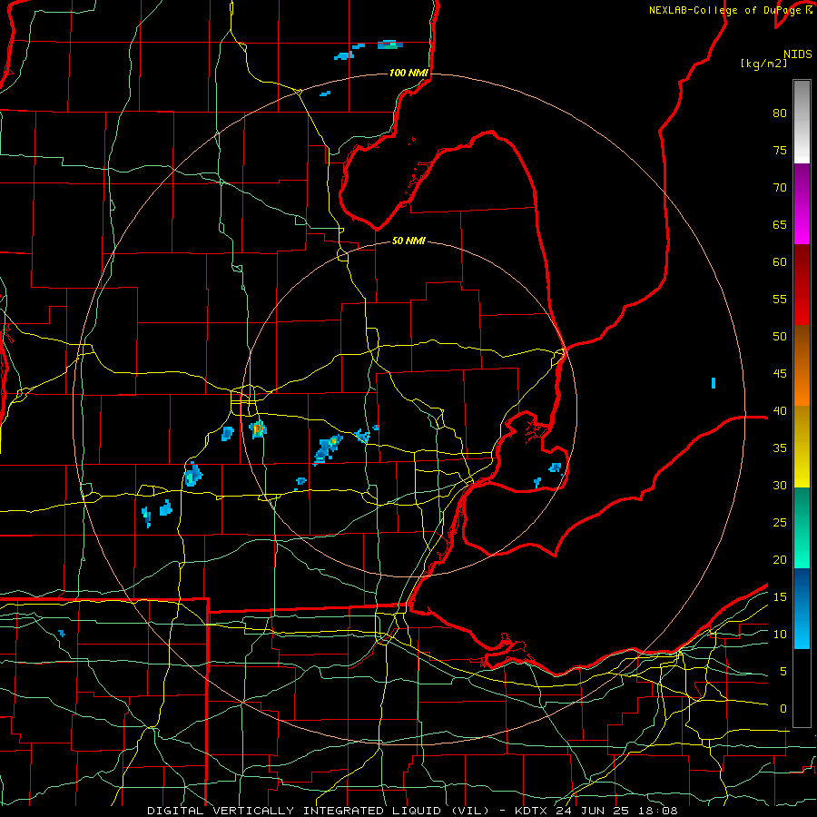Screen dimensions: 817x817
Task: Pick the blue segment of the color bar
Action: tap(802, 608)
